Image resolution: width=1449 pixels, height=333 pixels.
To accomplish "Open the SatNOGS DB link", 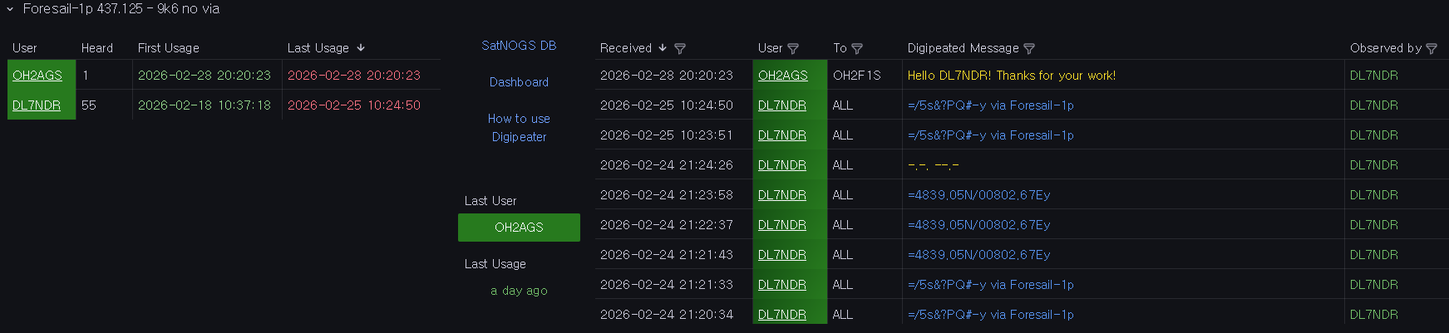I will [519, 46].
